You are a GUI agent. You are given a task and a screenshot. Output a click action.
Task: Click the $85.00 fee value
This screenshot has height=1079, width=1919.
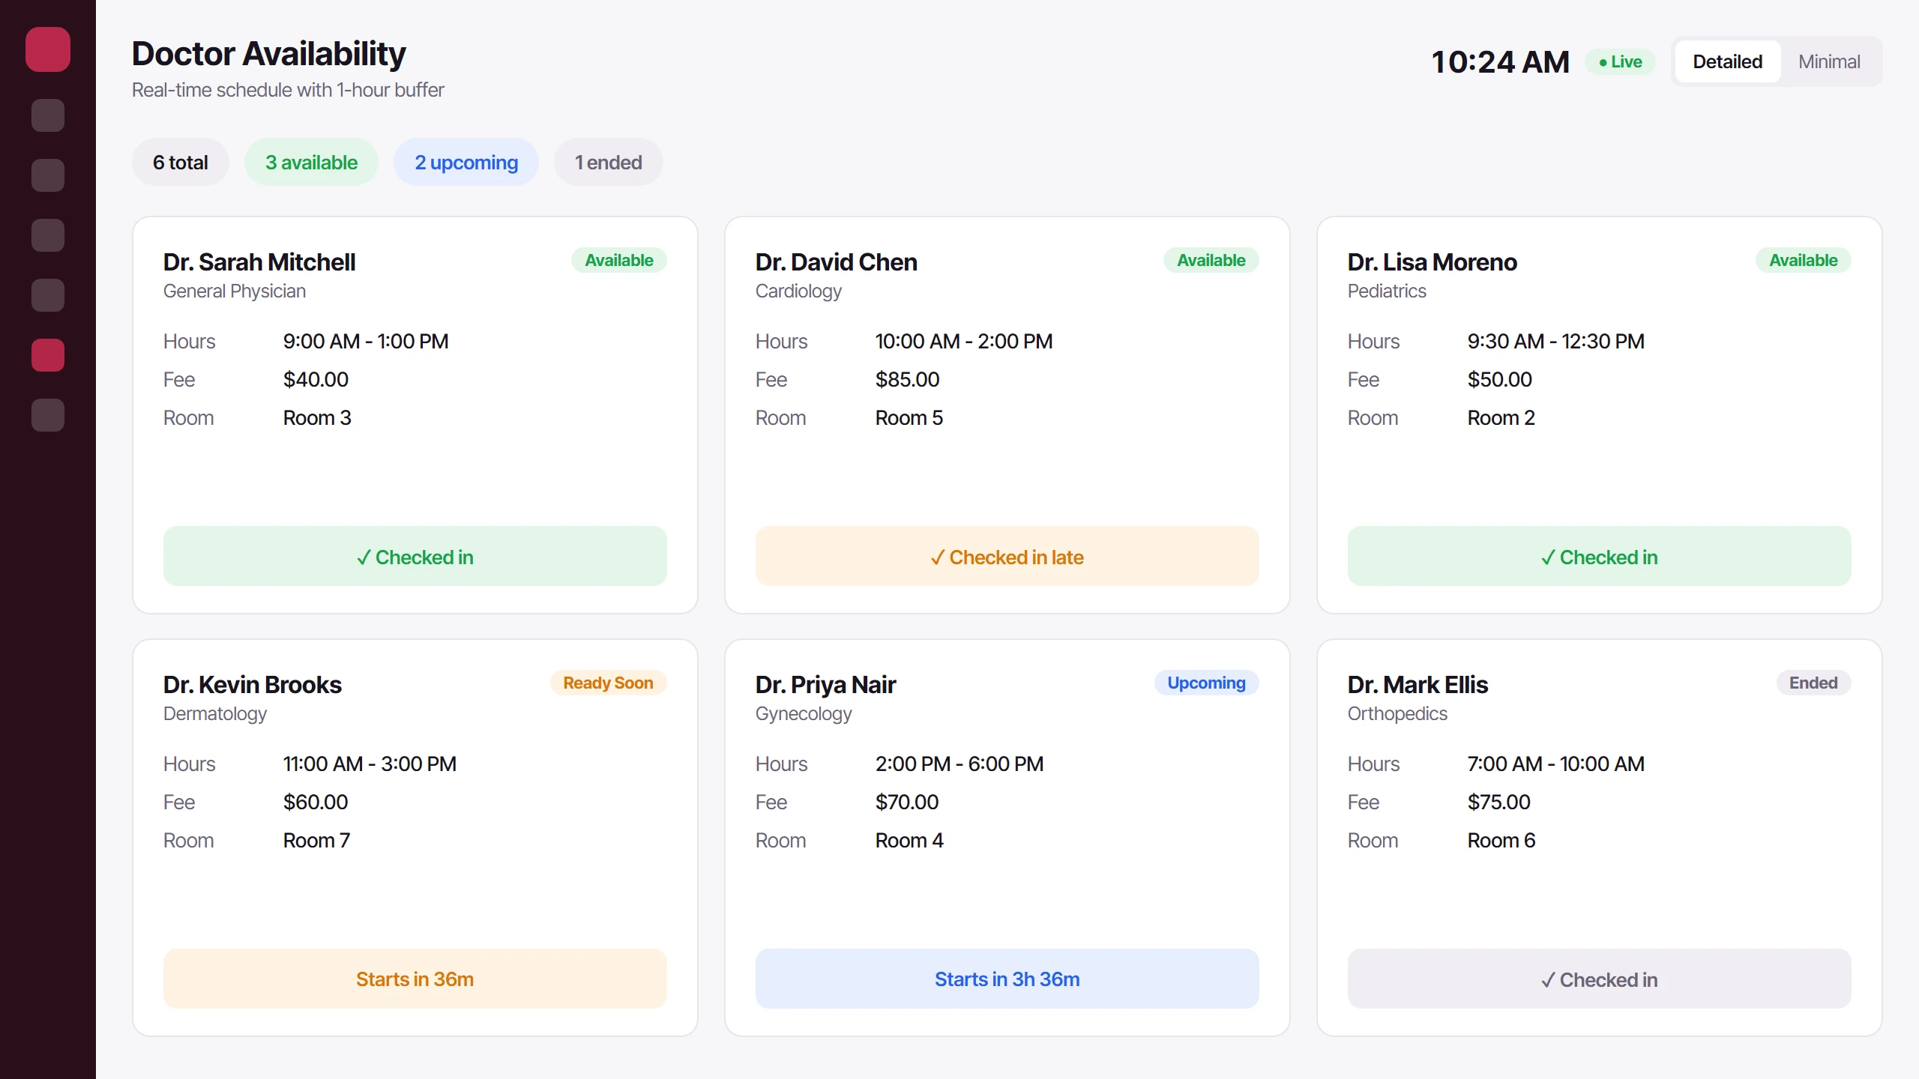pos(908,379)
